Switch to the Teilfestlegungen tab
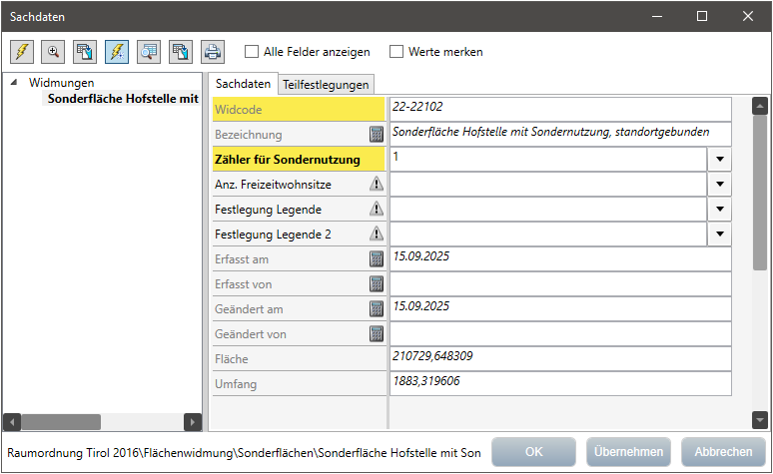 click(326, 85)
